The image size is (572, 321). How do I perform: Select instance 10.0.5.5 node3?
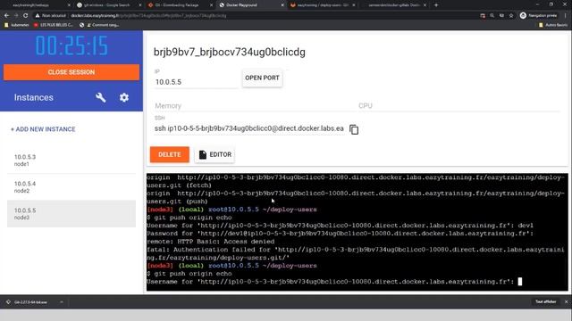(71, 214)
